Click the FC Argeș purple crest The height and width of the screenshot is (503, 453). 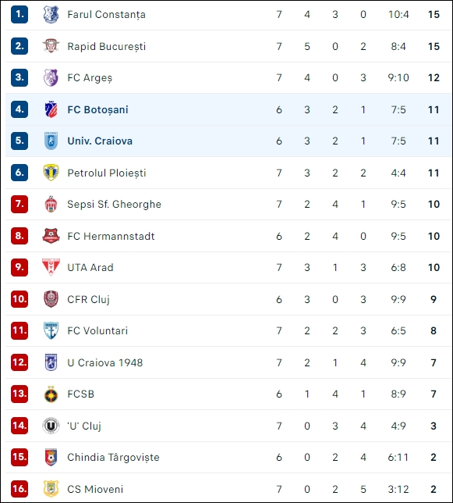51,77
